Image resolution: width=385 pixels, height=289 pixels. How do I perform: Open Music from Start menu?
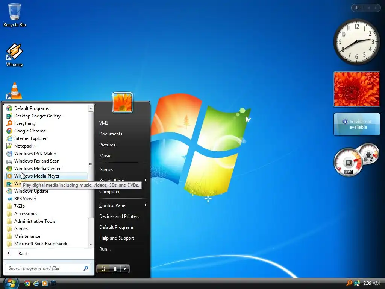click(105, 156)
